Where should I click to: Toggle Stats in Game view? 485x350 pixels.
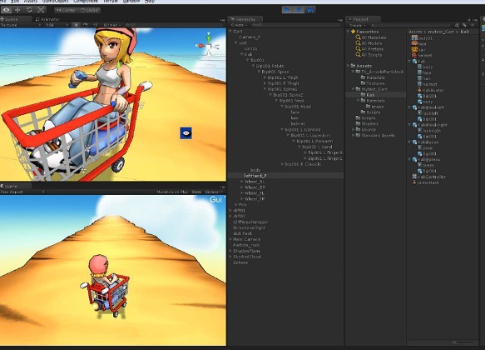click(196, 192)
